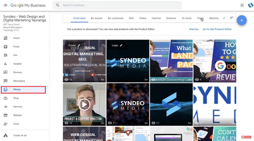Viewport: 254px width, 141px height.
Task: Click the YouTube Subscribe badge
Action: click(x=246, y=137)
